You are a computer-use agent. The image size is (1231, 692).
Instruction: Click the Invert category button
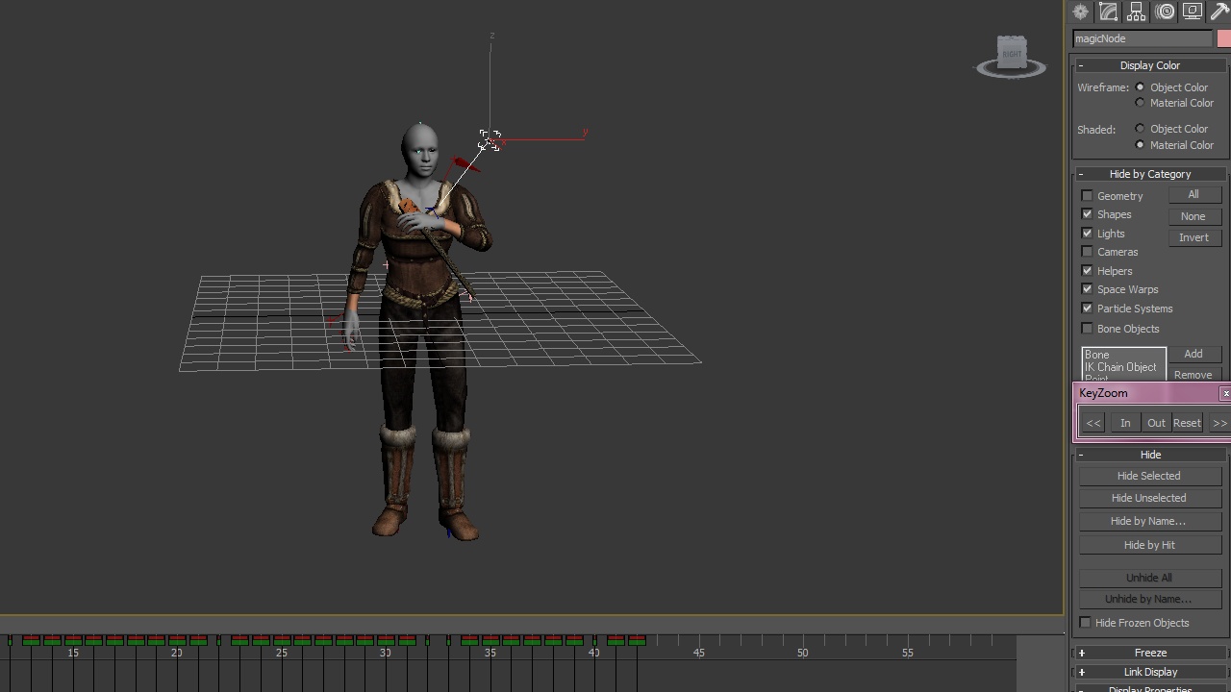(x=1193, y=237)
